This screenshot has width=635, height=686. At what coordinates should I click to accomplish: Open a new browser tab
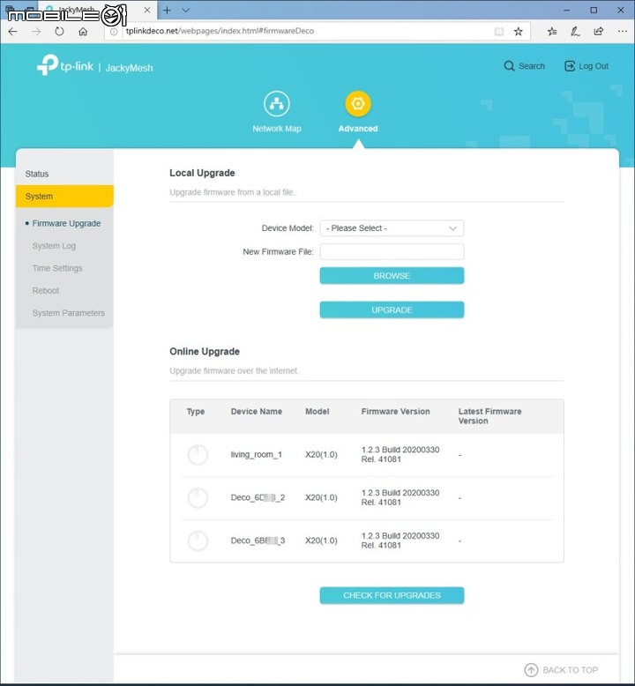click(x=167, y=10)
